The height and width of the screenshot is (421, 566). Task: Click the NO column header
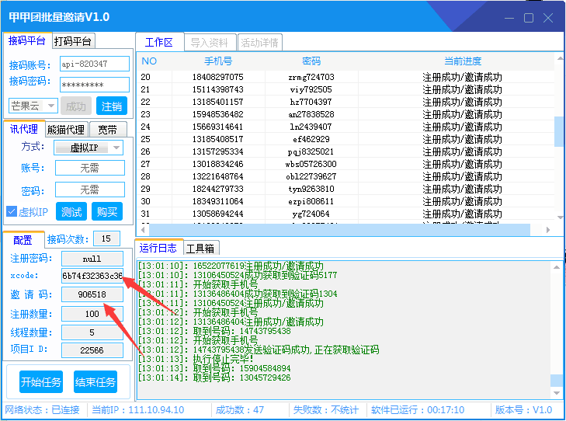coord(149,61)
